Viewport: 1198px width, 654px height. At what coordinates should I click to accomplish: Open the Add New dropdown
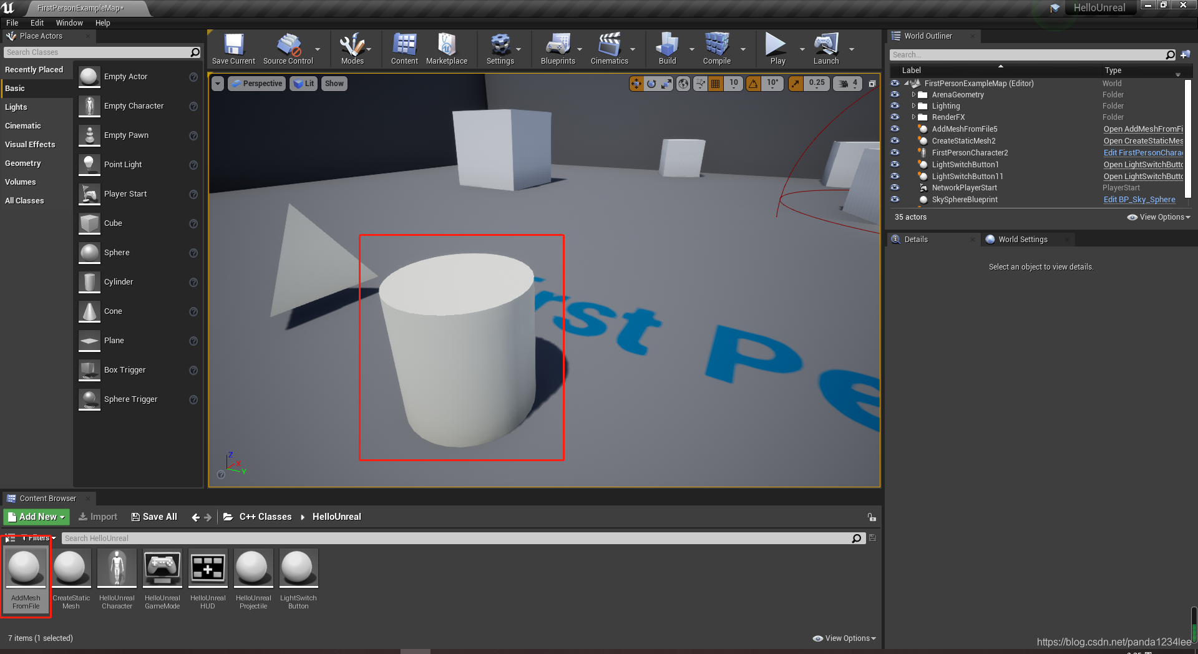[x=36, y=517]
